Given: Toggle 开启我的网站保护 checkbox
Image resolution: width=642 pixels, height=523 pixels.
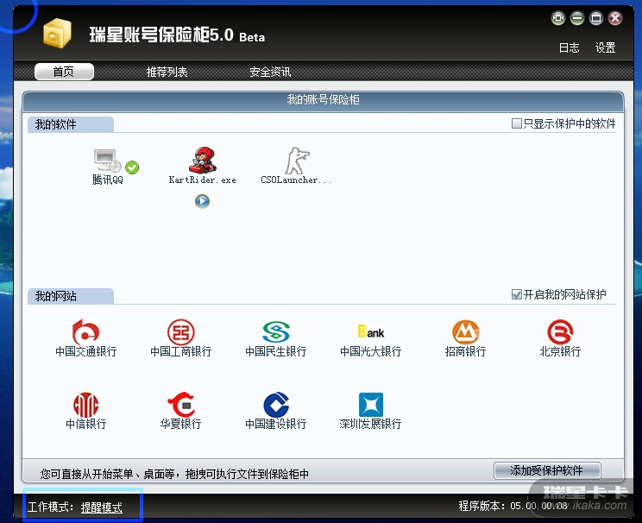Looking at the screenshot, I should pyautogui.click(x=517, y=294).
